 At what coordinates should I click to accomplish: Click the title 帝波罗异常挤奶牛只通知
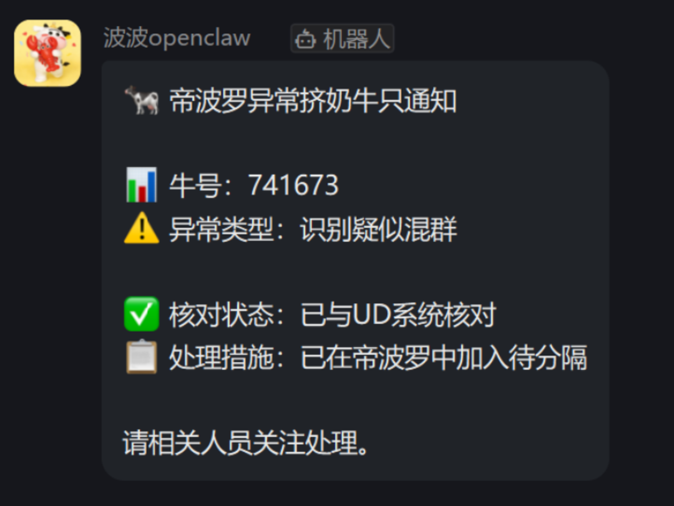coord(313,101)
